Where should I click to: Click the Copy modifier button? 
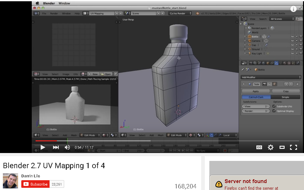[286, 91]
